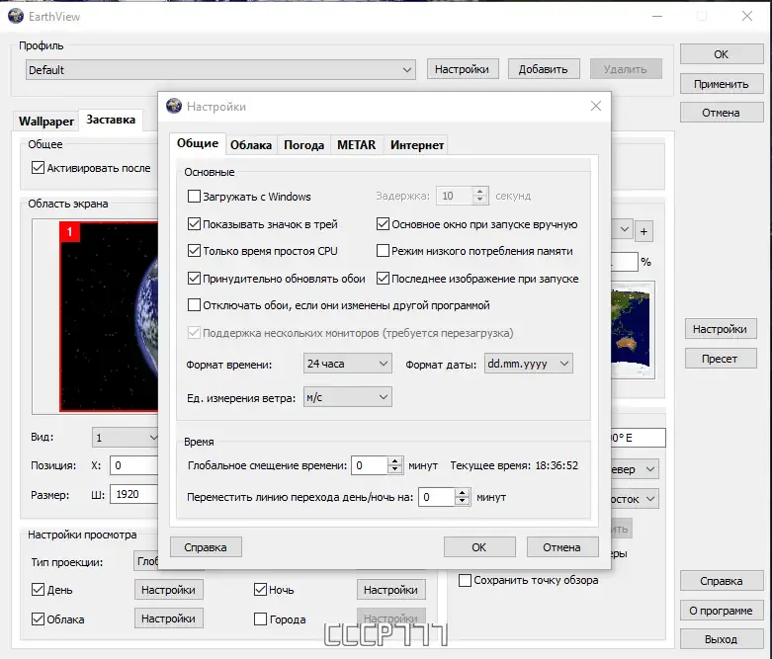This screenshot has width=772, height=659.
Task: Open the Ед. измерения ветра dropdown
Action: 348,397
